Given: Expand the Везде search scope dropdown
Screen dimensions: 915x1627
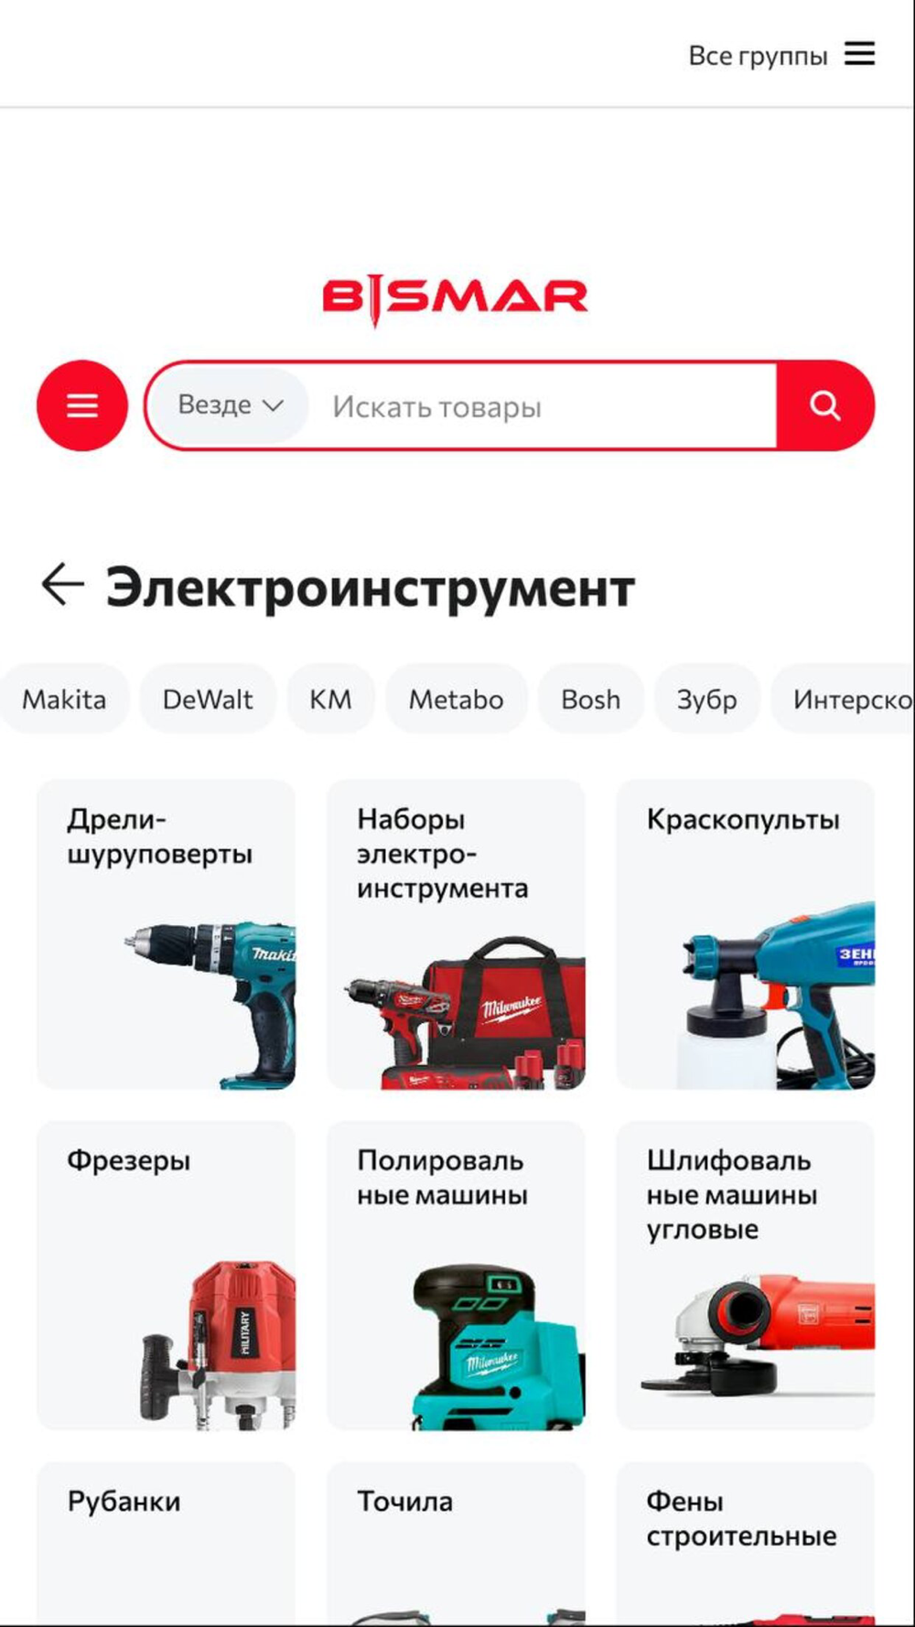Looking at the screenshot, I should tap(230, 405).
